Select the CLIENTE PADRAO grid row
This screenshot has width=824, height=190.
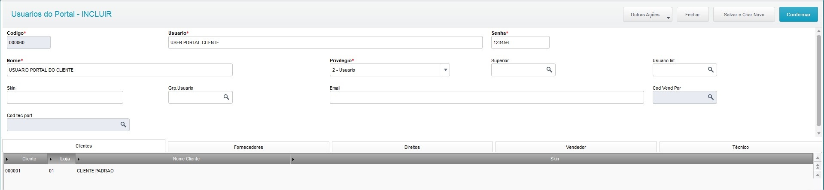point(95,171)
